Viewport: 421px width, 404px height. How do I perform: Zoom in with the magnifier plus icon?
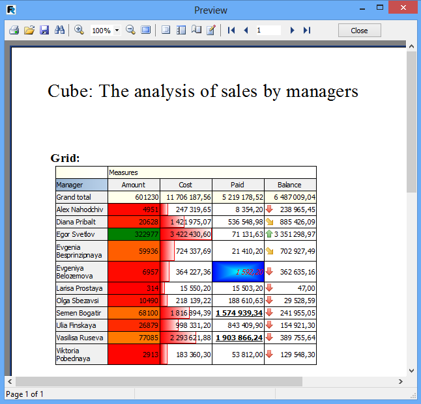click(x=79, y=31)
